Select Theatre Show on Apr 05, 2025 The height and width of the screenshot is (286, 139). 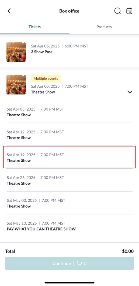(x=69, y=111)
